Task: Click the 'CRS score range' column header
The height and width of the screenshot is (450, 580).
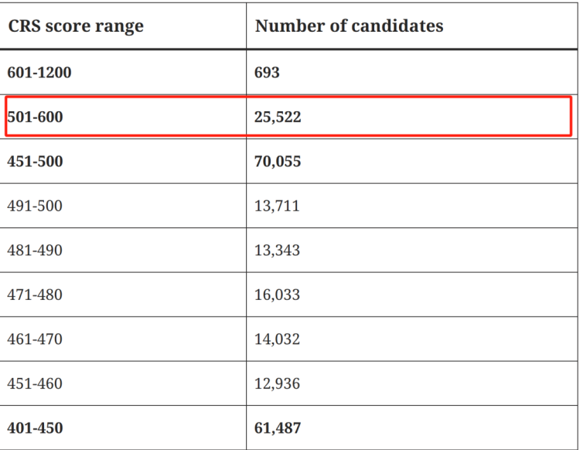Action: [76, 26]
